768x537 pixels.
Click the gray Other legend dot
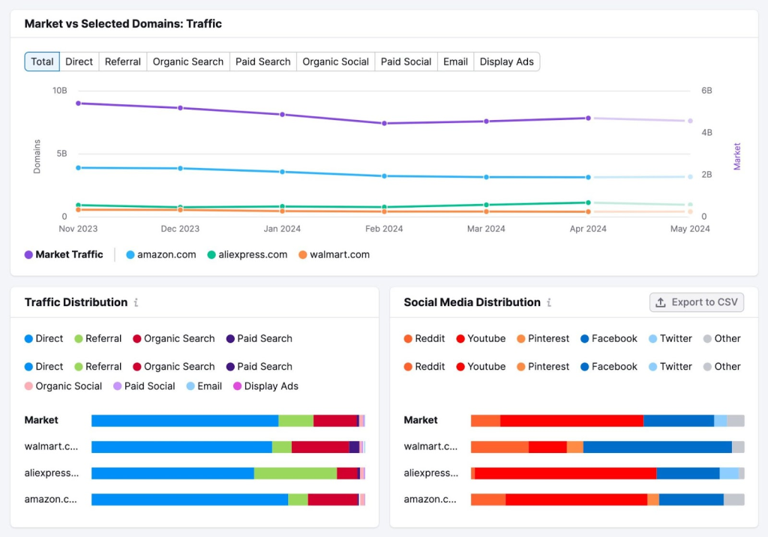coord(706,338)
